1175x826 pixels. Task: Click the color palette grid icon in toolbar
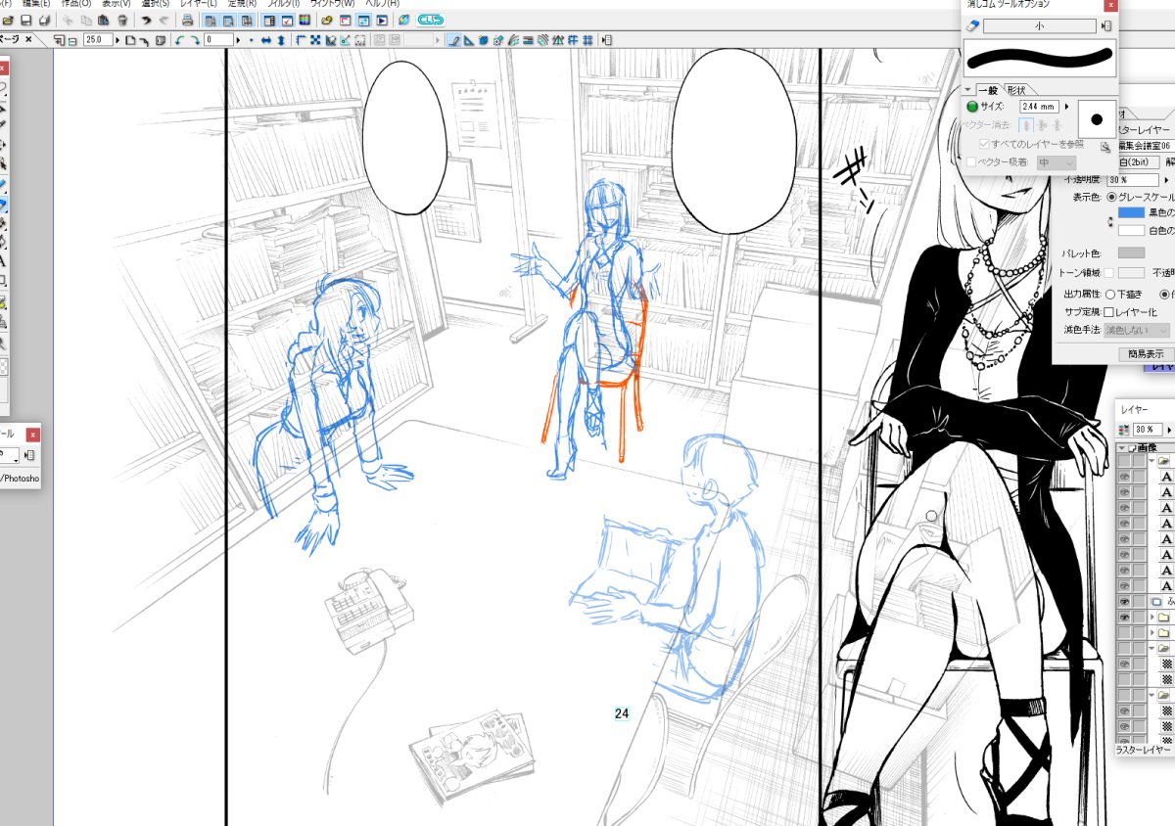(x=303, y=20)
